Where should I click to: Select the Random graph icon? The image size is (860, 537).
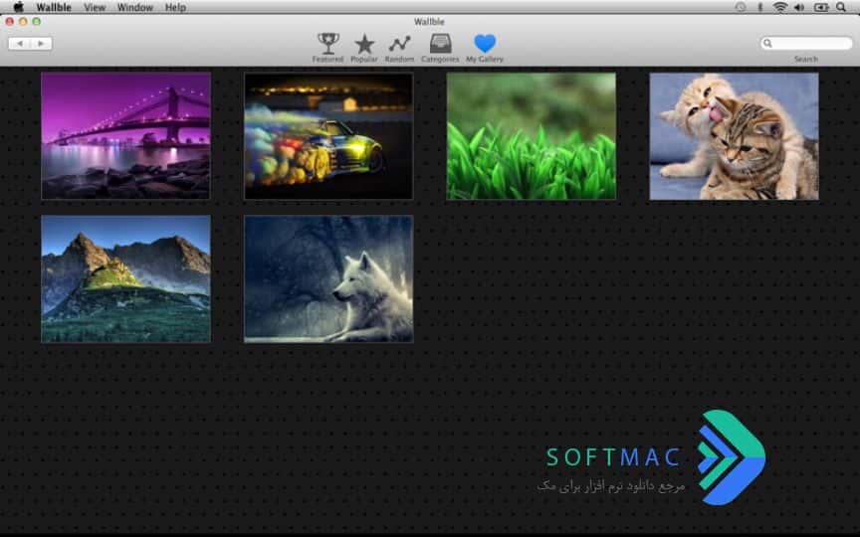(399, 44)
